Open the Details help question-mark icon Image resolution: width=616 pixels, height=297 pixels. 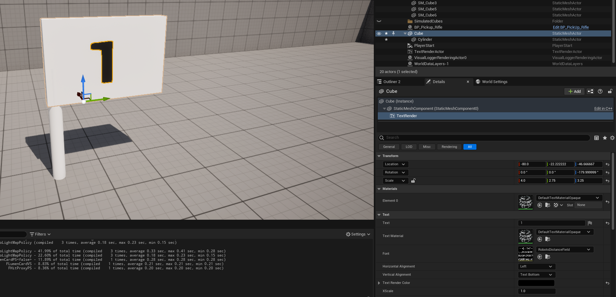pos(600,91)
